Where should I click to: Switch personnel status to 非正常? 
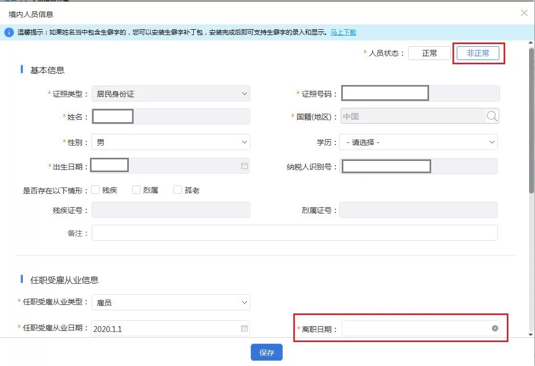[478, 53]
